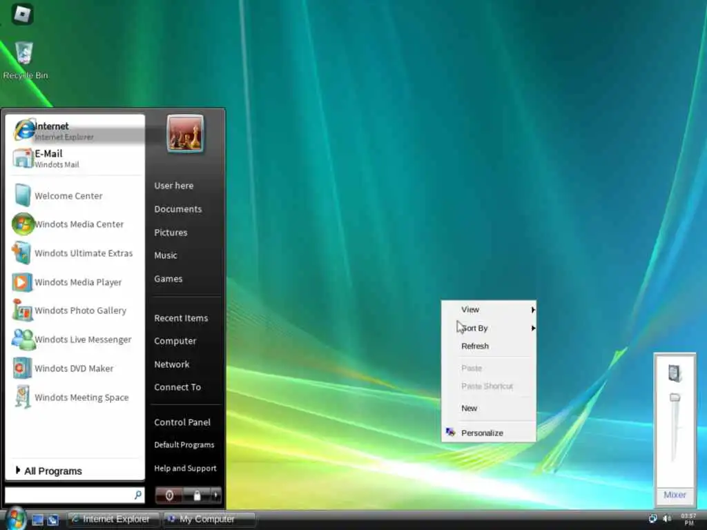
Task: Click the Mixer link in volume popup
Action: 675,495
